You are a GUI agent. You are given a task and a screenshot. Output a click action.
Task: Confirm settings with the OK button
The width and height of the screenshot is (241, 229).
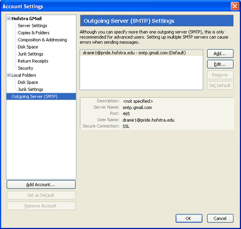tap(189, 219)
